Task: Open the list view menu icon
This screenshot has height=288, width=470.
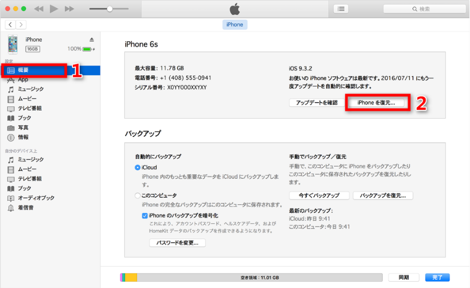Action: pos(341,9)
